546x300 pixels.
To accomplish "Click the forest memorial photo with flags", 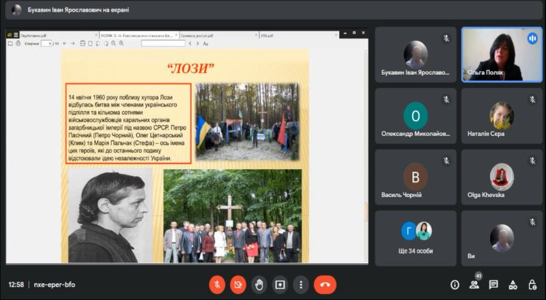I will 247,122.
